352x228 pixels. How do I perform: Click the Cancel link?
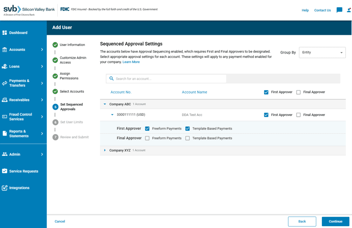60,221
